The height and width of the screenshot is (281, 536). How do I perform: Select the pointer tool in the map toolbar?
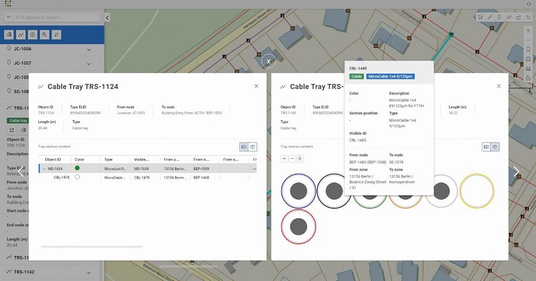pyautogui.click(x=480, y=17)
